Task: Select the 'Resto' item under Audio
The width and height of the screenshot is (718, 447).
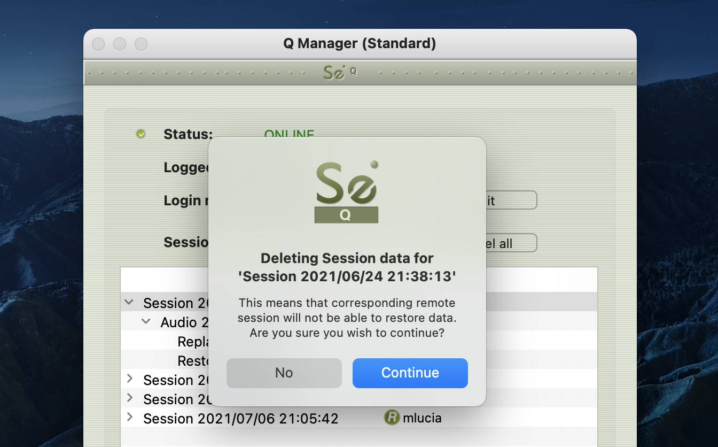Action: (192, 361)
